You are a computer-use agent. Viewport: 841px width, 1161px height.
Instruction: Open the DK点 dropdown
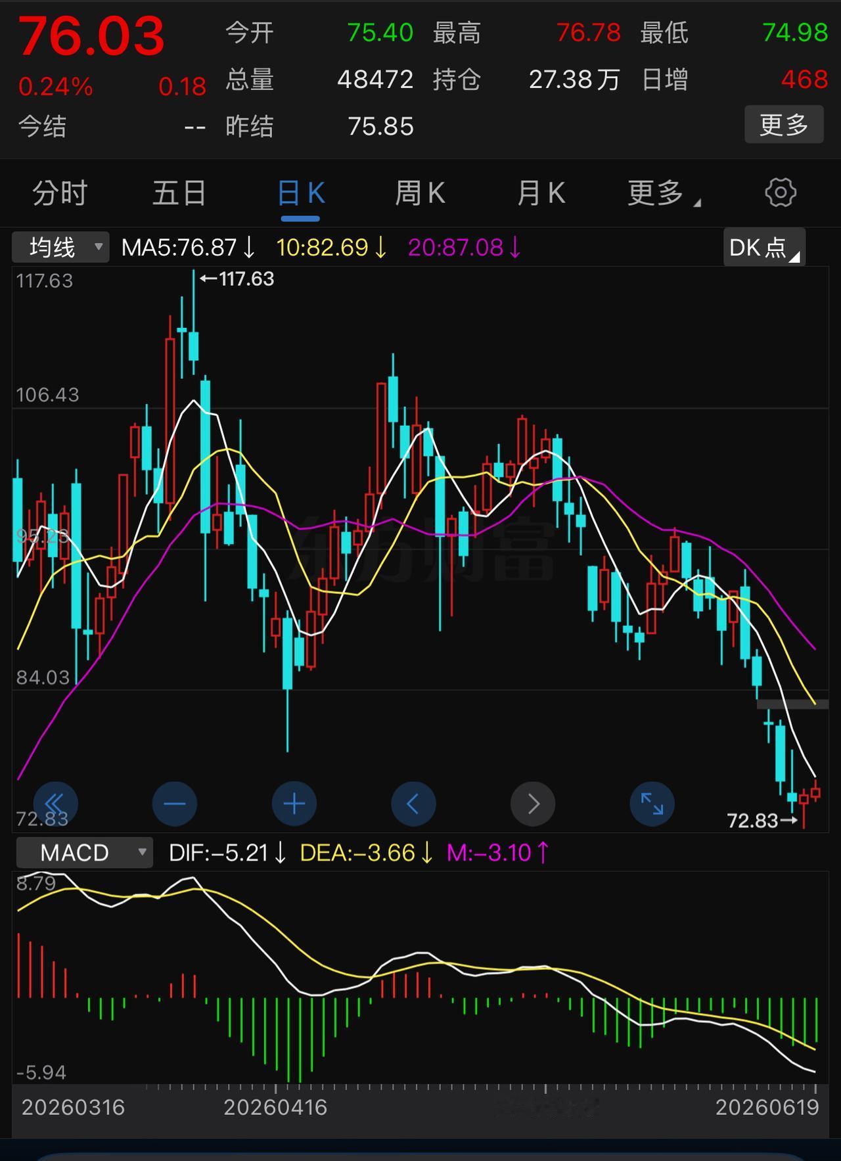click(x=764, y=248)
